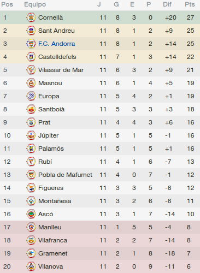
Task: Open the F.C. Andorra team link
Action: 57,44
